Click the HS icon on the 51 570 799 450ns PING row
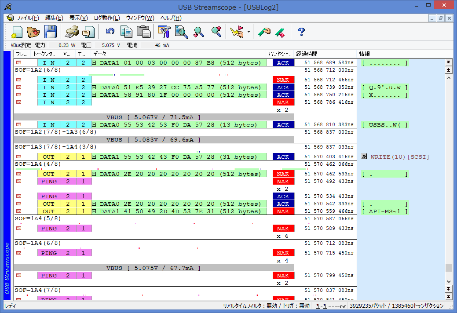Viewport: 457px width, 313px height. (x=19, y=276)
